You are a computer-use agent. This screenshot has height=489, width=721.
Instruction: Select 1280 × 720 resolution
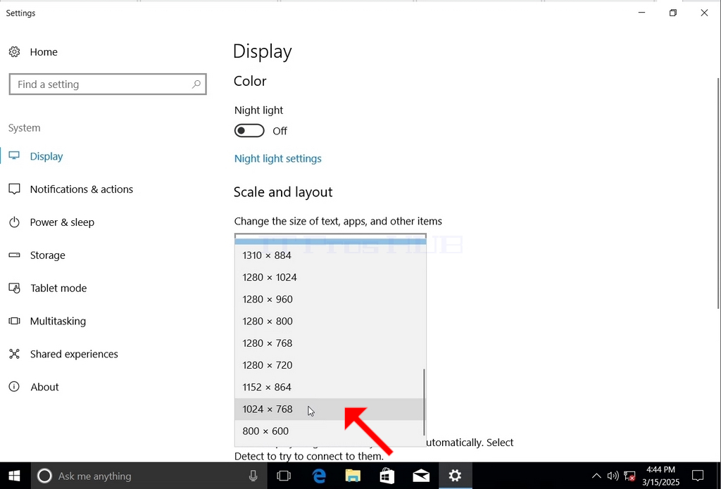coord(330,365)
